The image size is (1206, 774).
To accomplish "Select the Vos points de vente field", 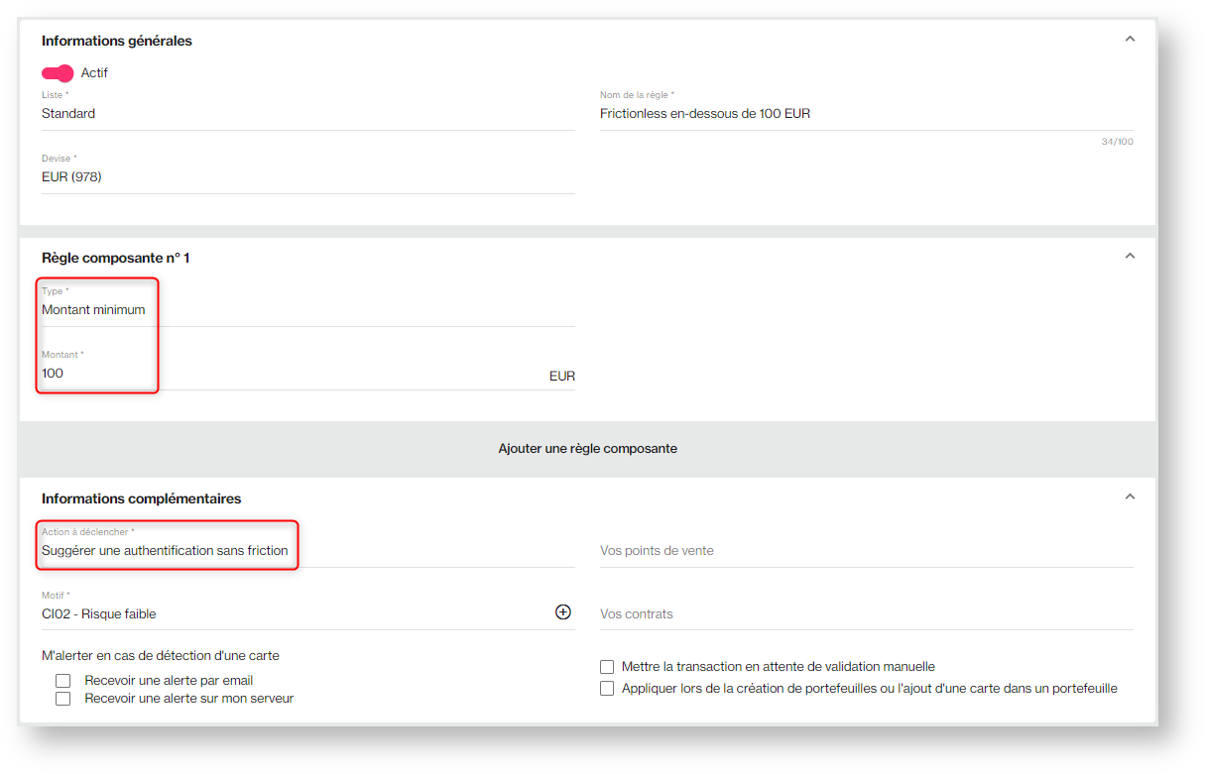I will (867, 551).
